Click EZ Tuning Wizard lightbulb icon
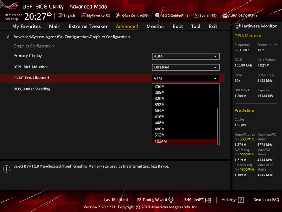Screen dimensions: 282x212 tap(171, 199)
